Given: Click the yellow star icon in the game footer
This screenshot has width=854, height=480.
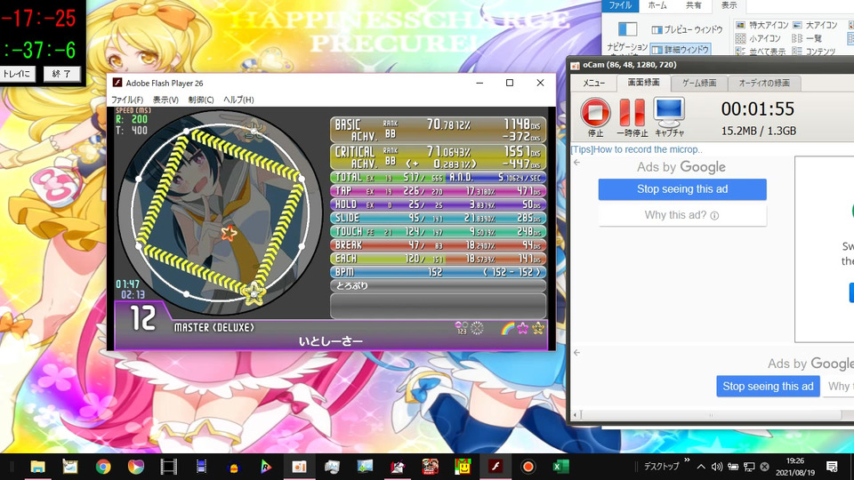Looking at the screenshot, I should (538, 328).
